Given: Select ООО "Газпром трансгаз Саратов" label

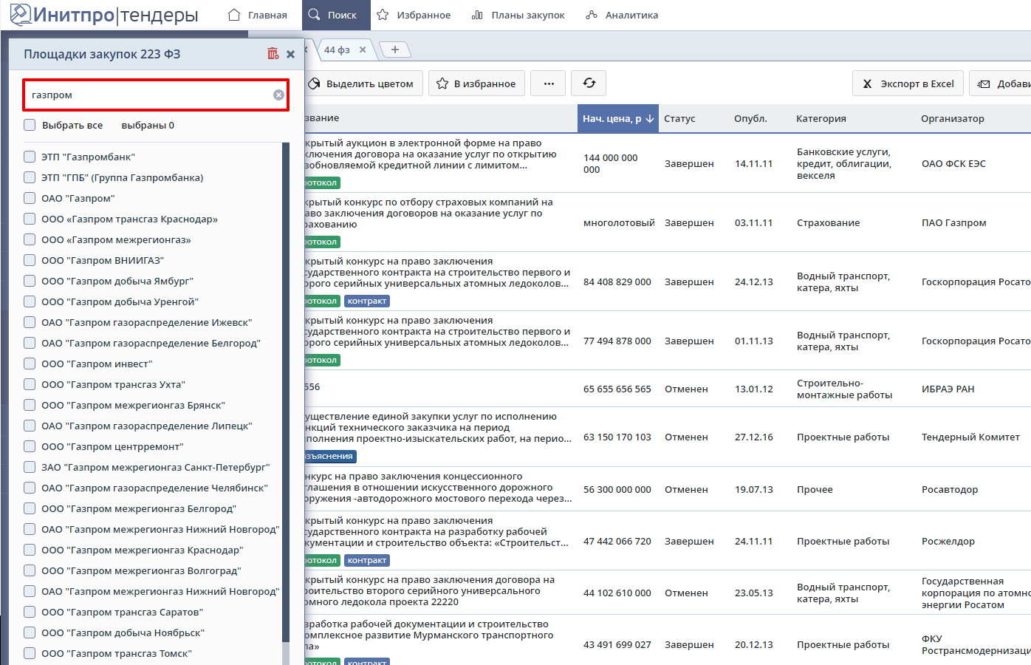Looking at the screenshot, I should tap(122, 612).
